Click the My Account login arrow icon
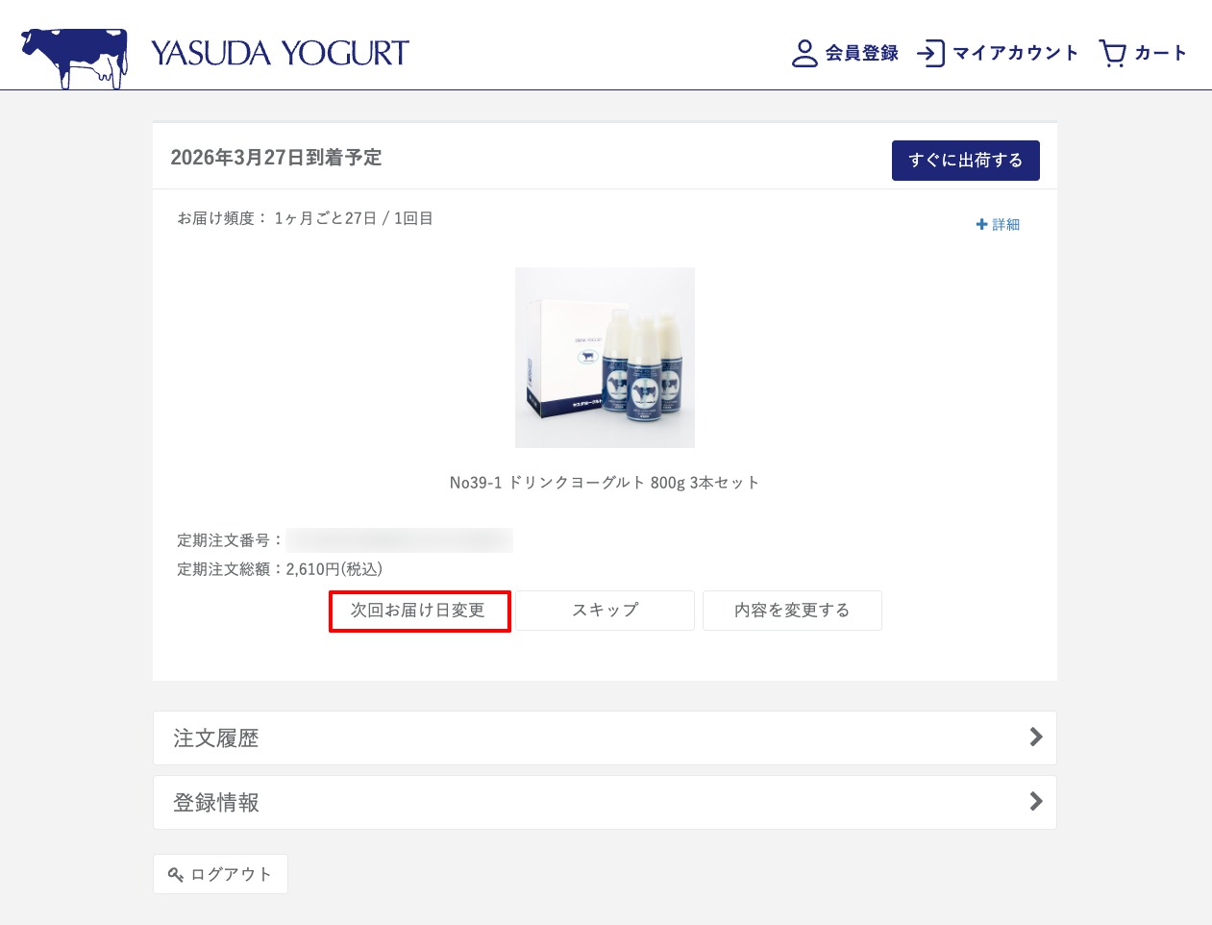The width and height of the screenshot is (1212, 925). 930,53
